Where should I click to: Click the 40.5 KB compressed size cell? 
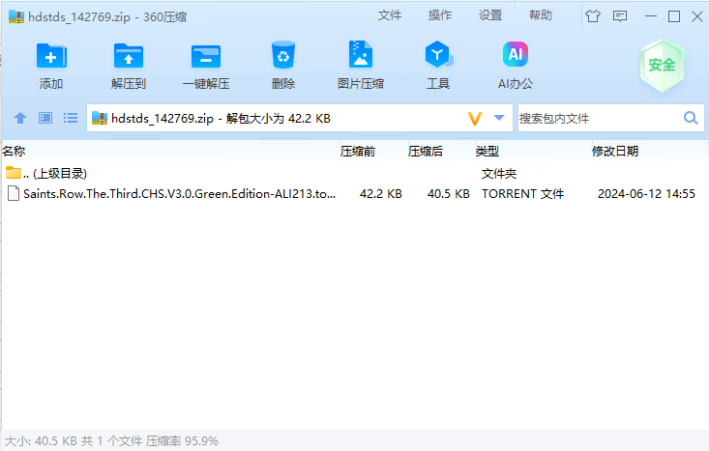[x=449, y=194]
